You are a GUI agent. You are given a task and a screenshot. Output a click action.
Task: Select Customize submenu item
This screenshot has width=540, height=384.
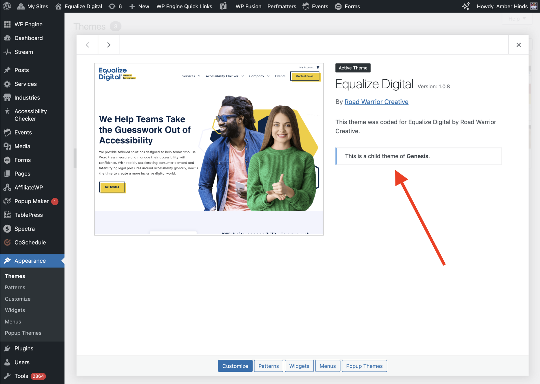click(18, 299)
